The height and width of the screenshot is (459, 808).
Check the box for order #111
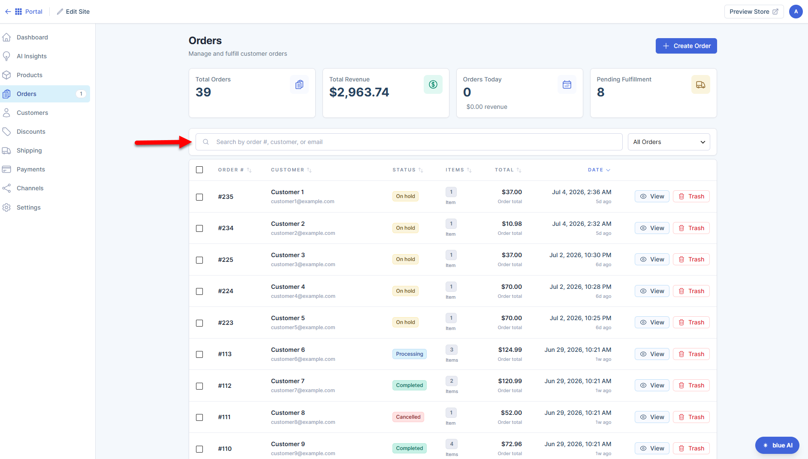pyautogui.click(x=199, y=417)
